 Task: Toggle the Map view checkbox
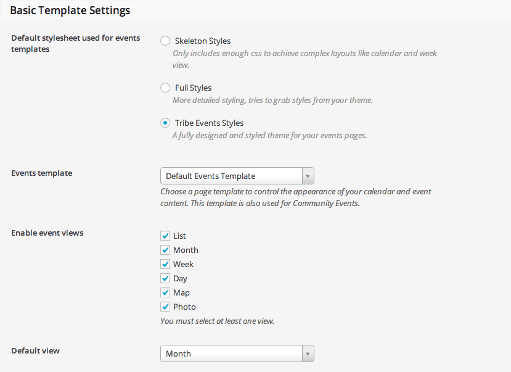click(x=165, y=292)
